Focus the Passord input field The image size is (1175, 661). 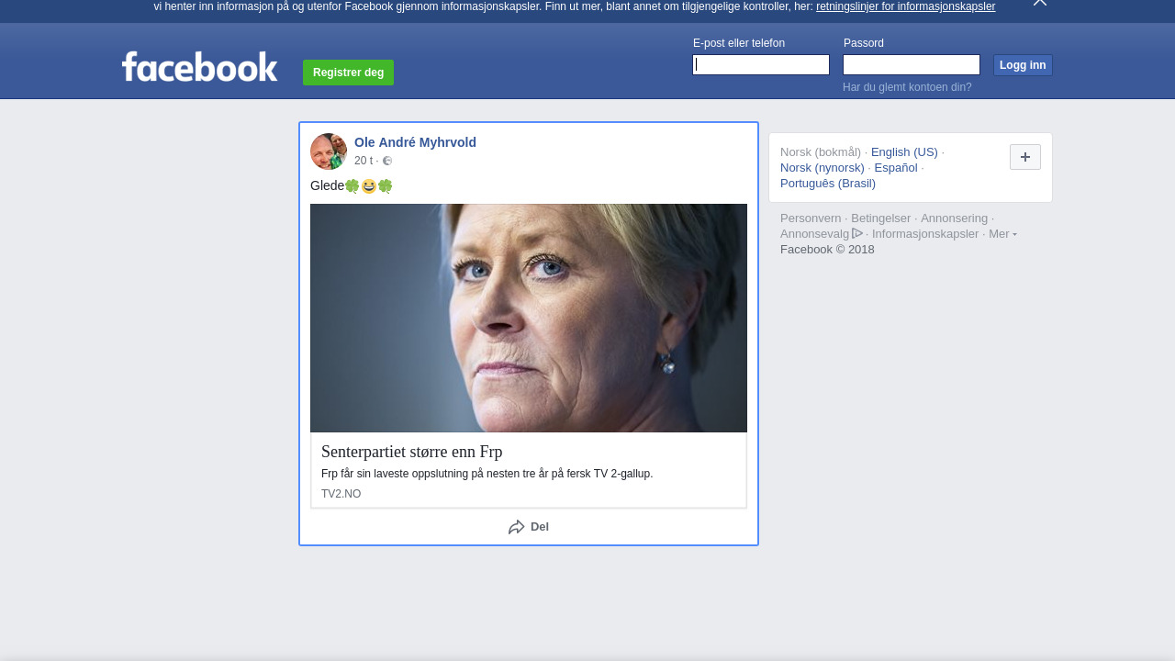click(912, 64)
